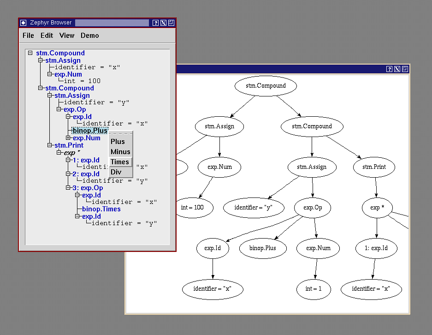Open the File menu

point(28,36)
